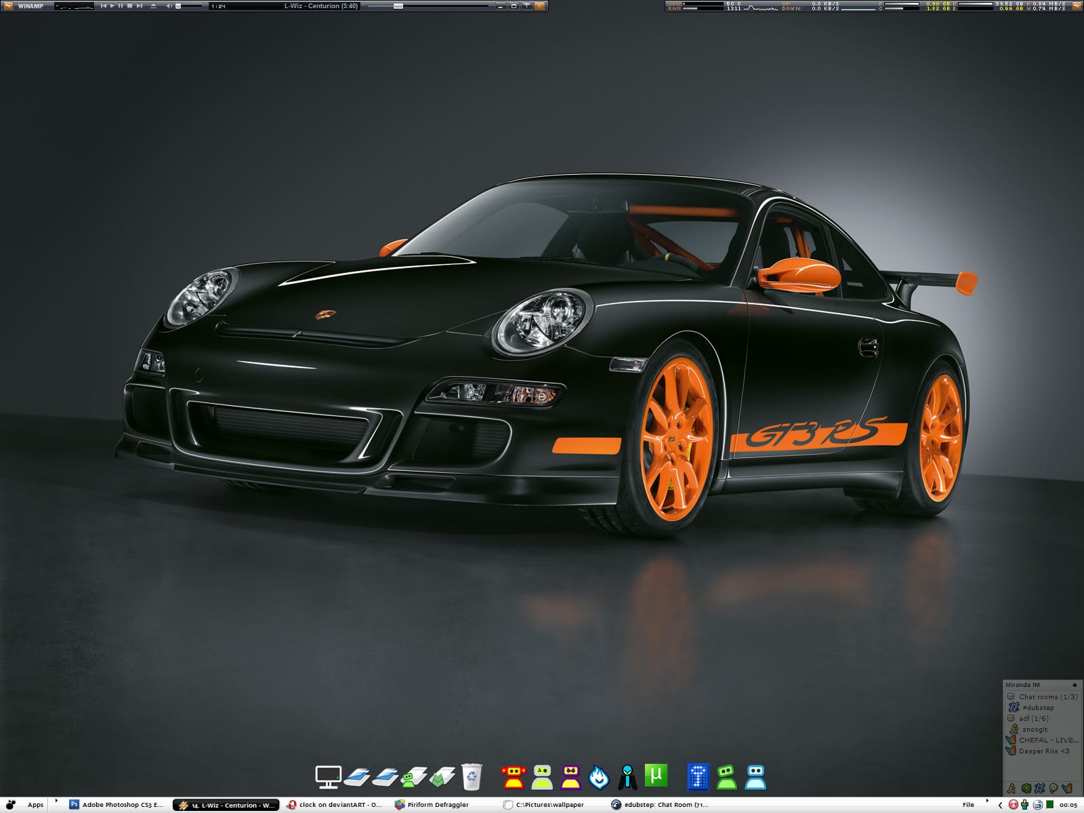The width and height of the screenshot is (1084, 813).
Task: Click the green person tray icon
Action: (1025, 805)
